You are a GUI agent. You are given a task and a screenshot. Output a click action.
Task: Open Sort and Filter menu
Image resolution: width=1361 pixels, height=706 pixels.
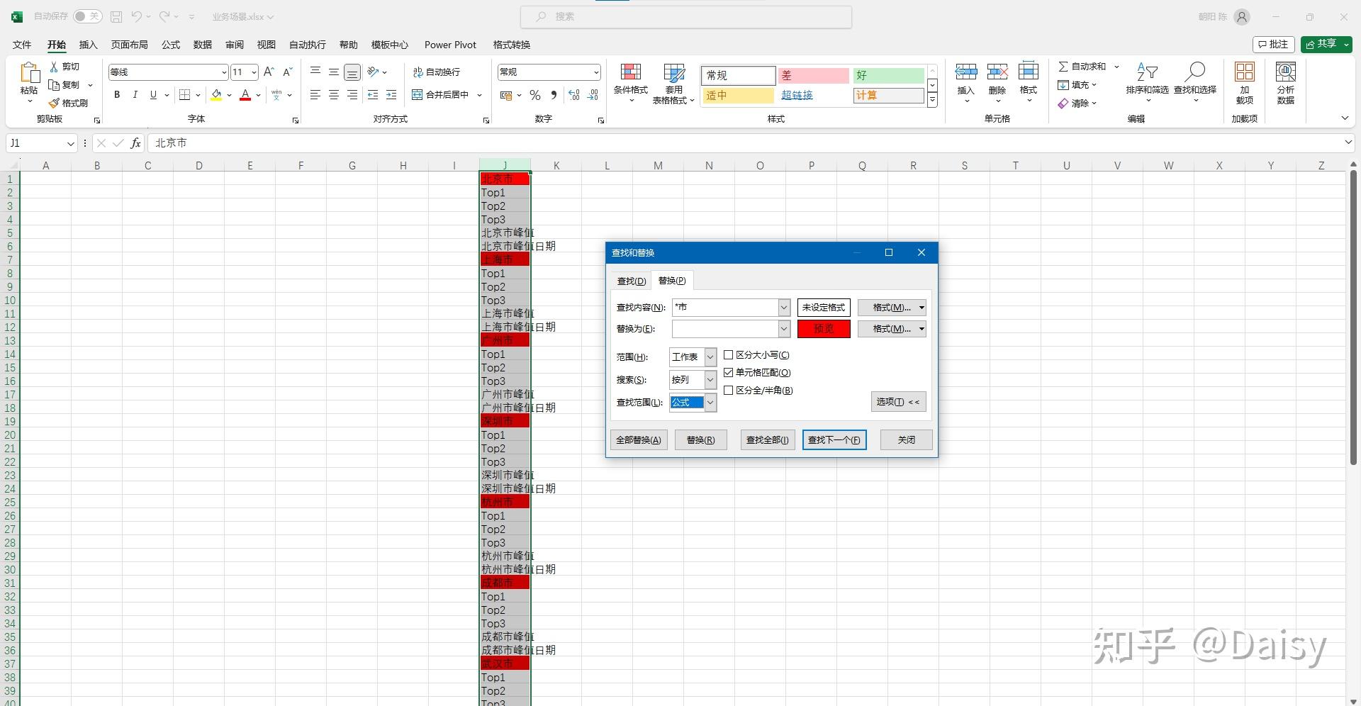point(1147,83)
